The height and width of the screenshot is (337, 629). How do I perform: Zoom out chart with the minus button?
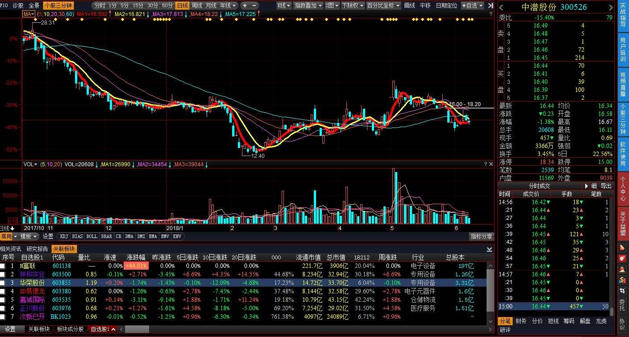[254, 5]
